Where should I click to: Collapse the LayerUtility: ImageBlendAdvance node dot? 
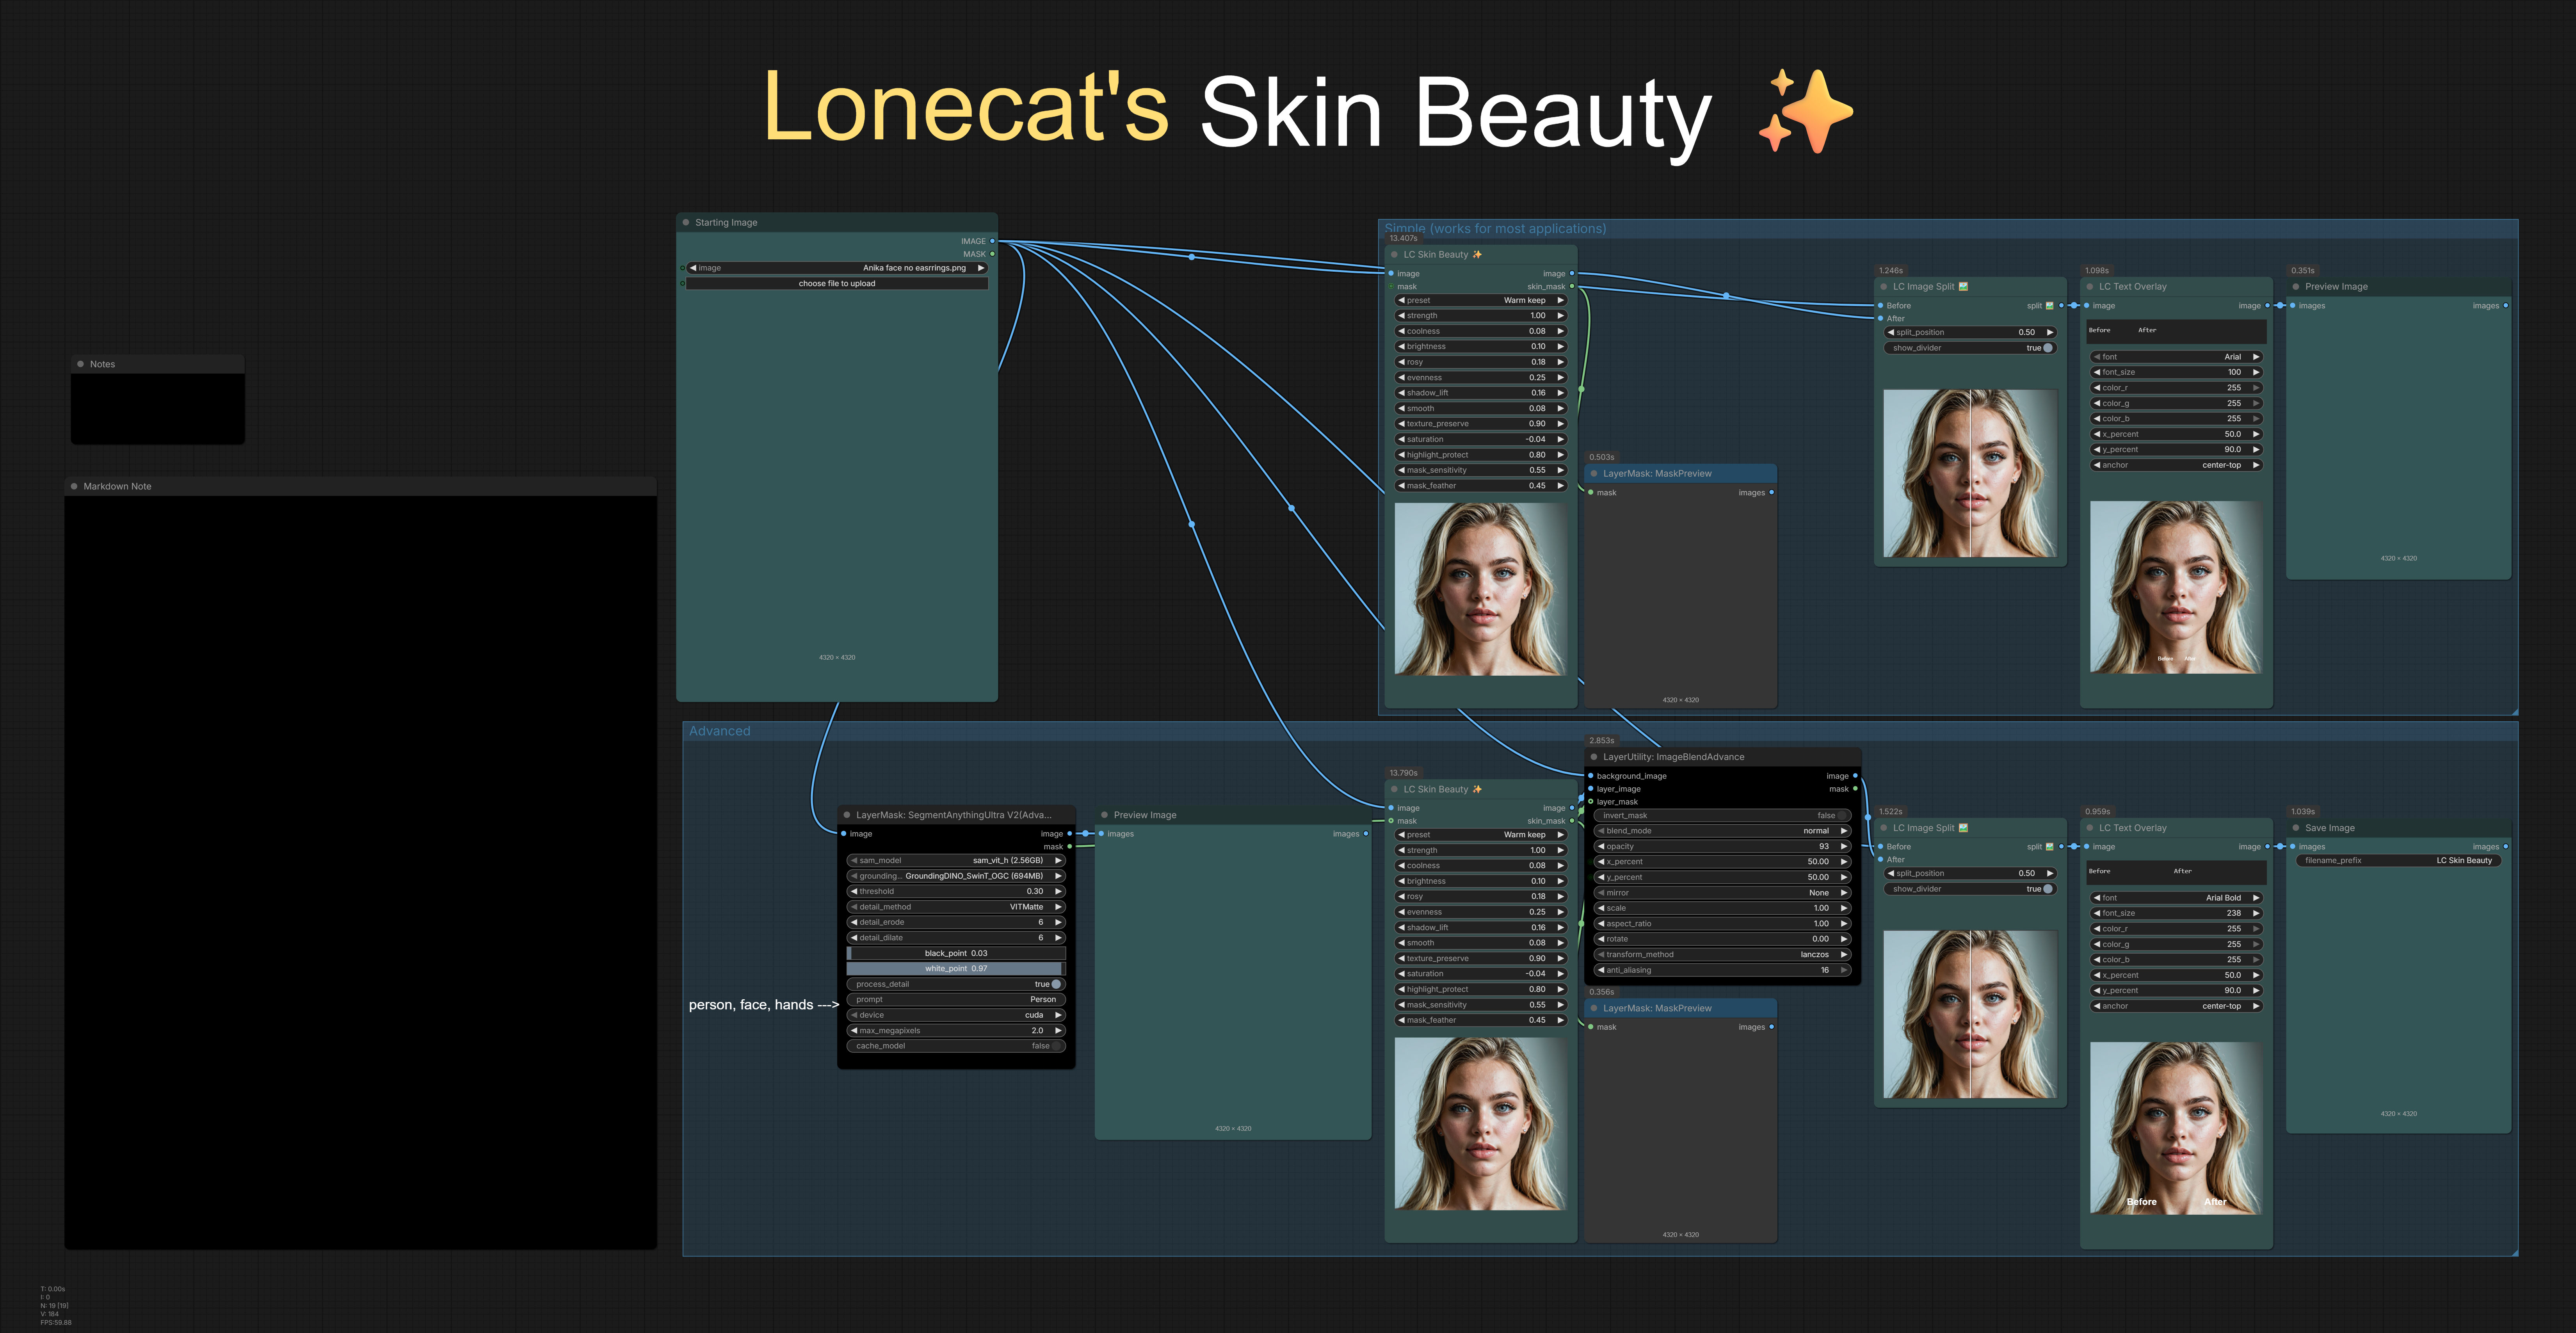click(1594, 757)
